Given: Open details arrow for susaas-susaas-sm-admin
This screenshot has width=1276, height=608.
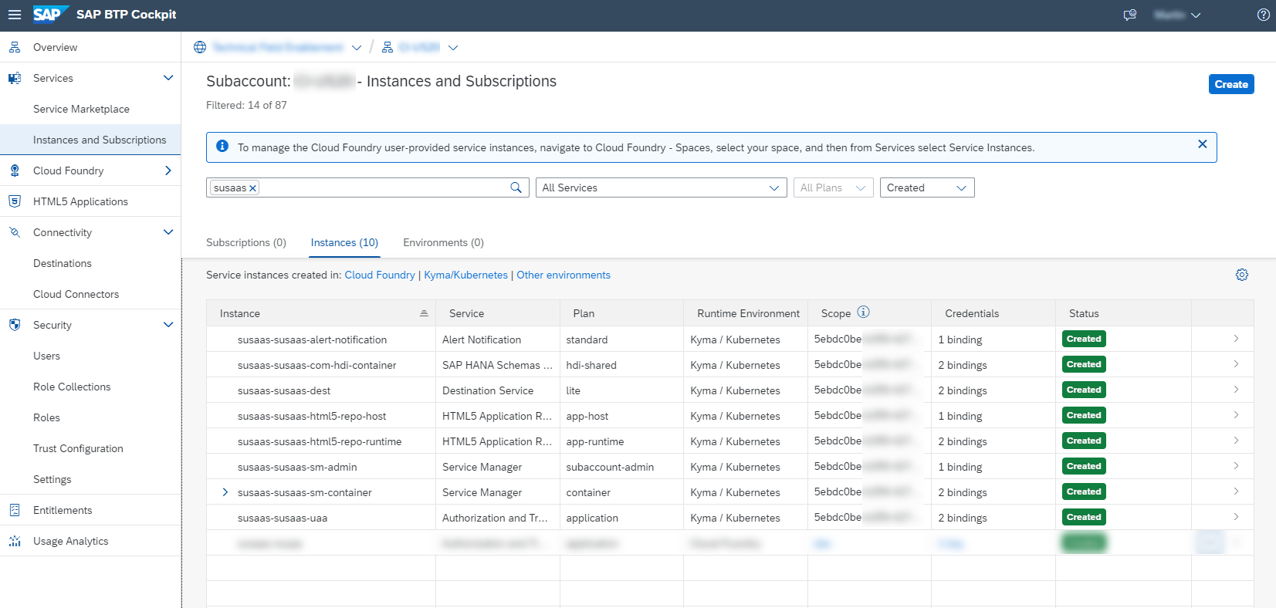Looking at the screenshot, I should (1236, 466).
